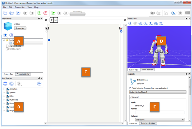Open a project via main toolbar folder icon
192x129 pixels.
(11, 13)
